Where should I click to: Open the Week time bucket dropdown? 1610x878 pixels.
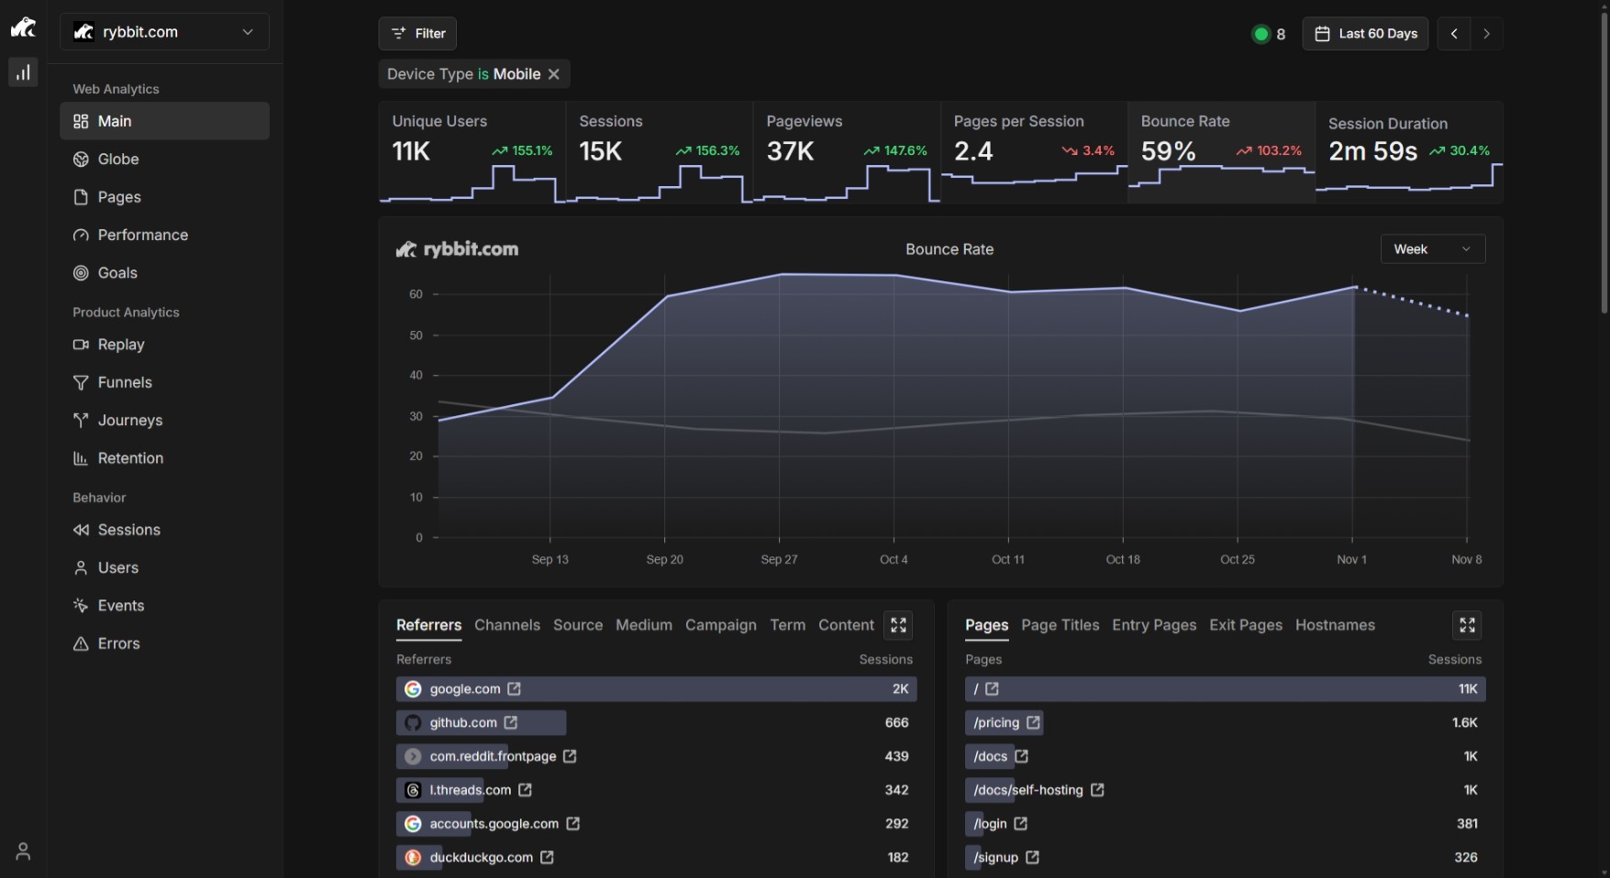[1432, 249]
